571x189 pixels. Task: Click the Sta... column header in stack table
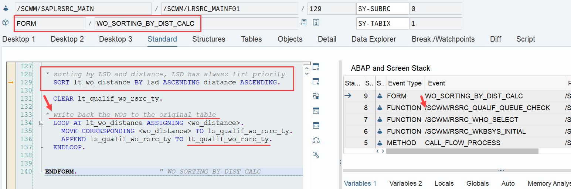click(353, 83)
